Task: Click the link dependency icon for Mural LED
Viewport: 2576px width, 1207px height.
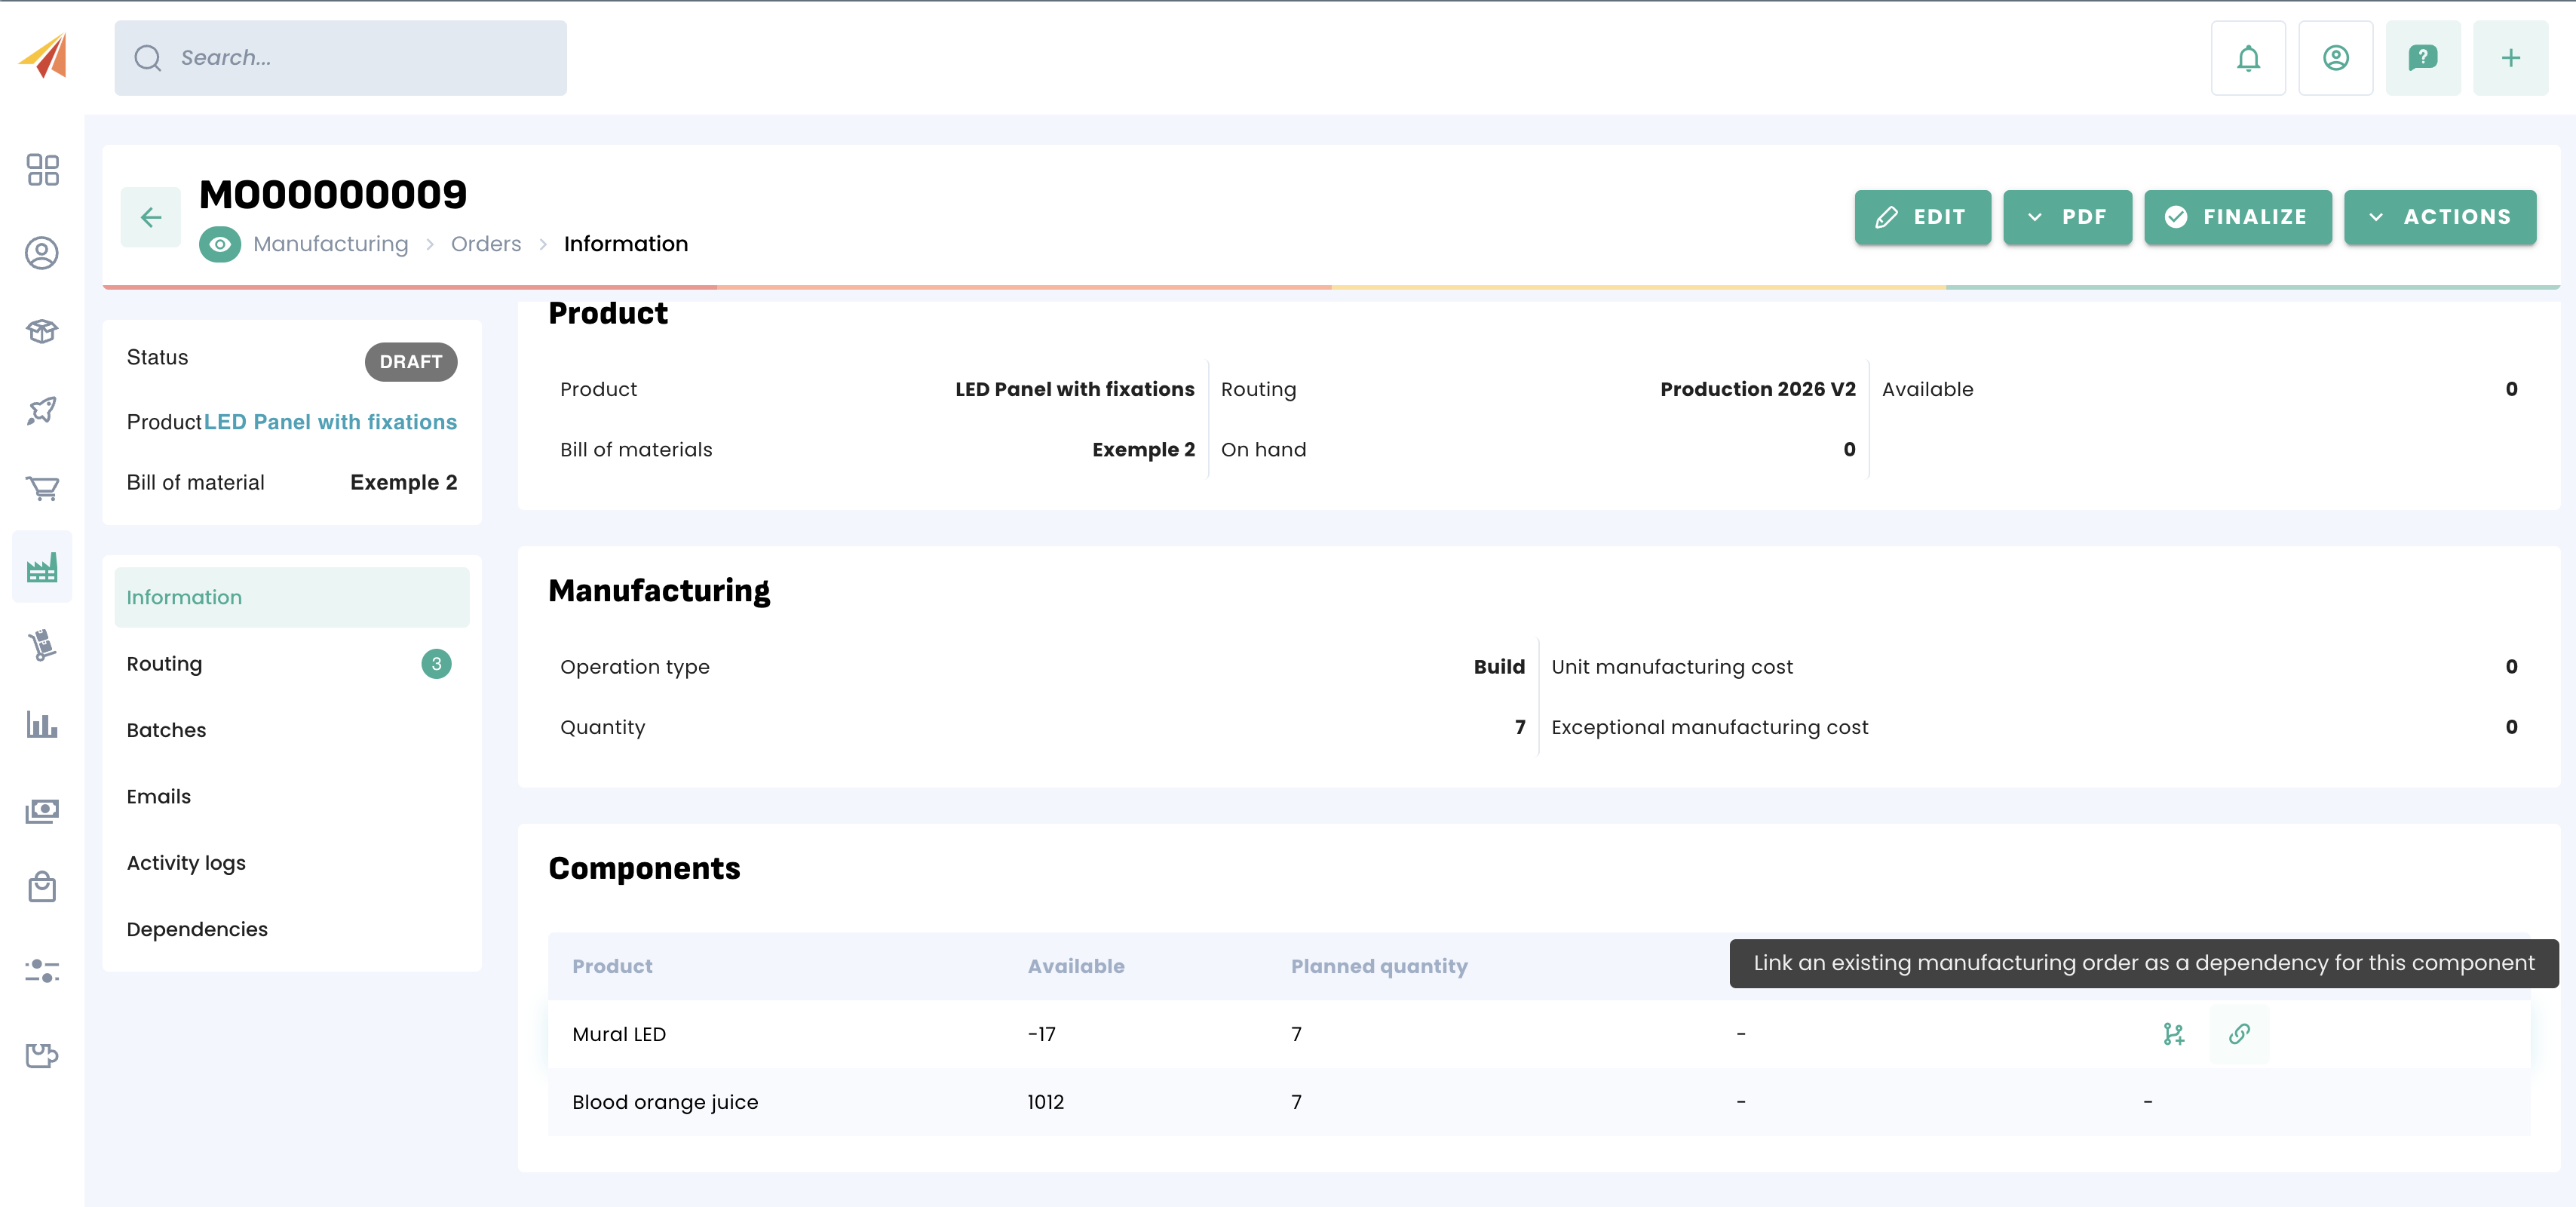Action: (2238, 1034)
